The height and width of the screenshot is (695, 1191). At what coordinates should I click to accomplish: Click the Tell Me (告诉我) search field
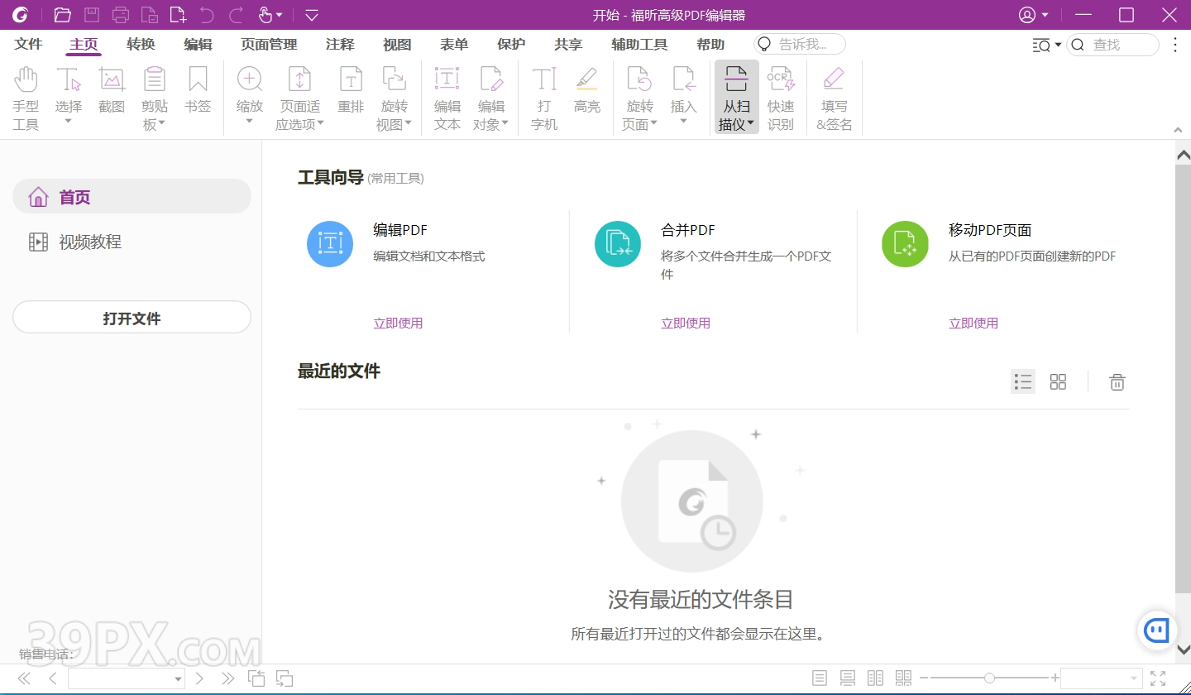coord(800,45)
